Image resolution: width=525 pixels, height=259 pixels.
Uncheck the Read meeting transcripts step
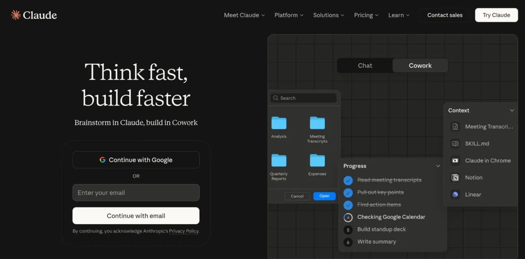point(348,180)
